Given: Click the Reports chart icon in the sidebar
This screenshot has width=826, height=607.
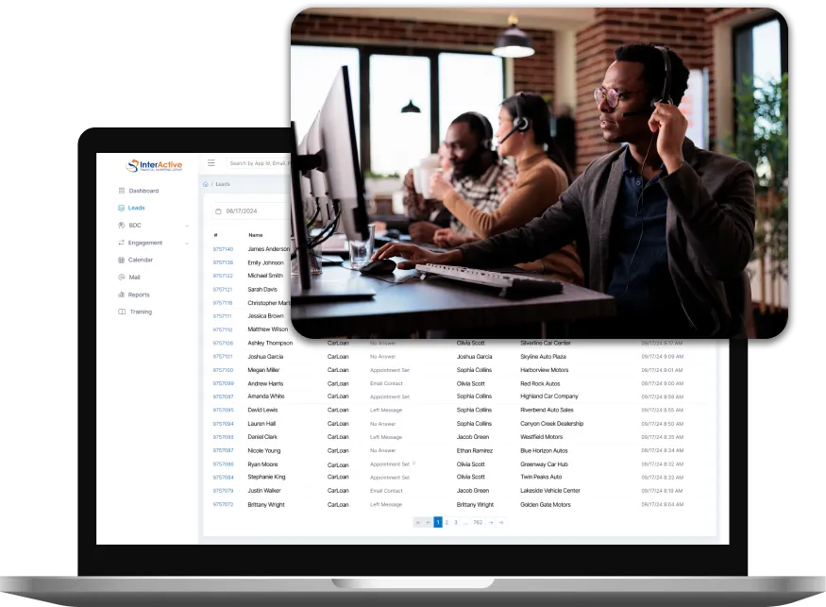Looking at the screenshot, I should click(x=121, y=295).
